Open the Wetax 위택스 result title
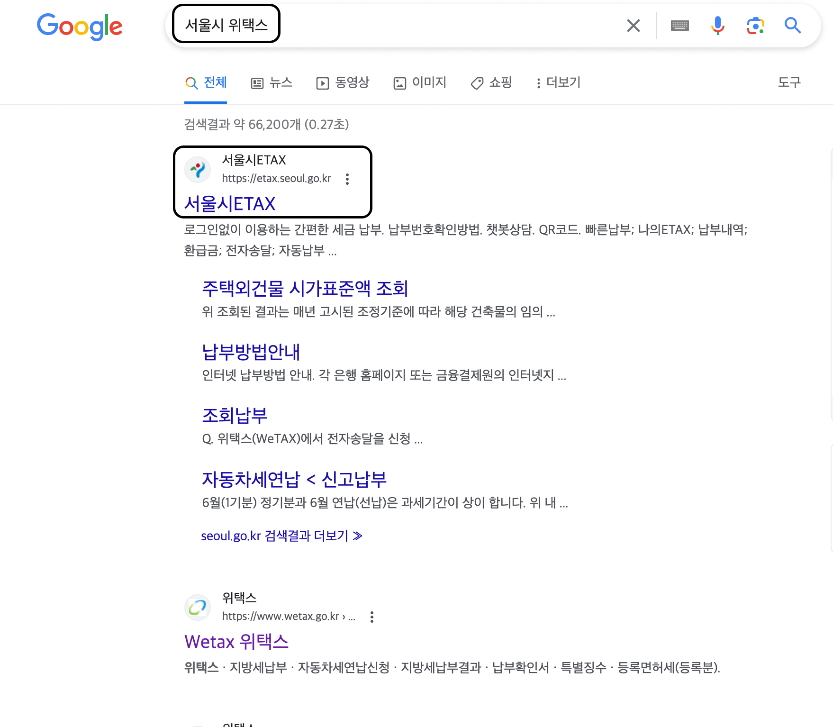This screenshot has width=833, height=727. (236, 642)
